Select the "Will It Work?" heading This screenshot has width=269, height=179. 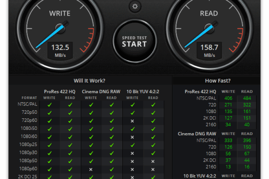(89, 81)
